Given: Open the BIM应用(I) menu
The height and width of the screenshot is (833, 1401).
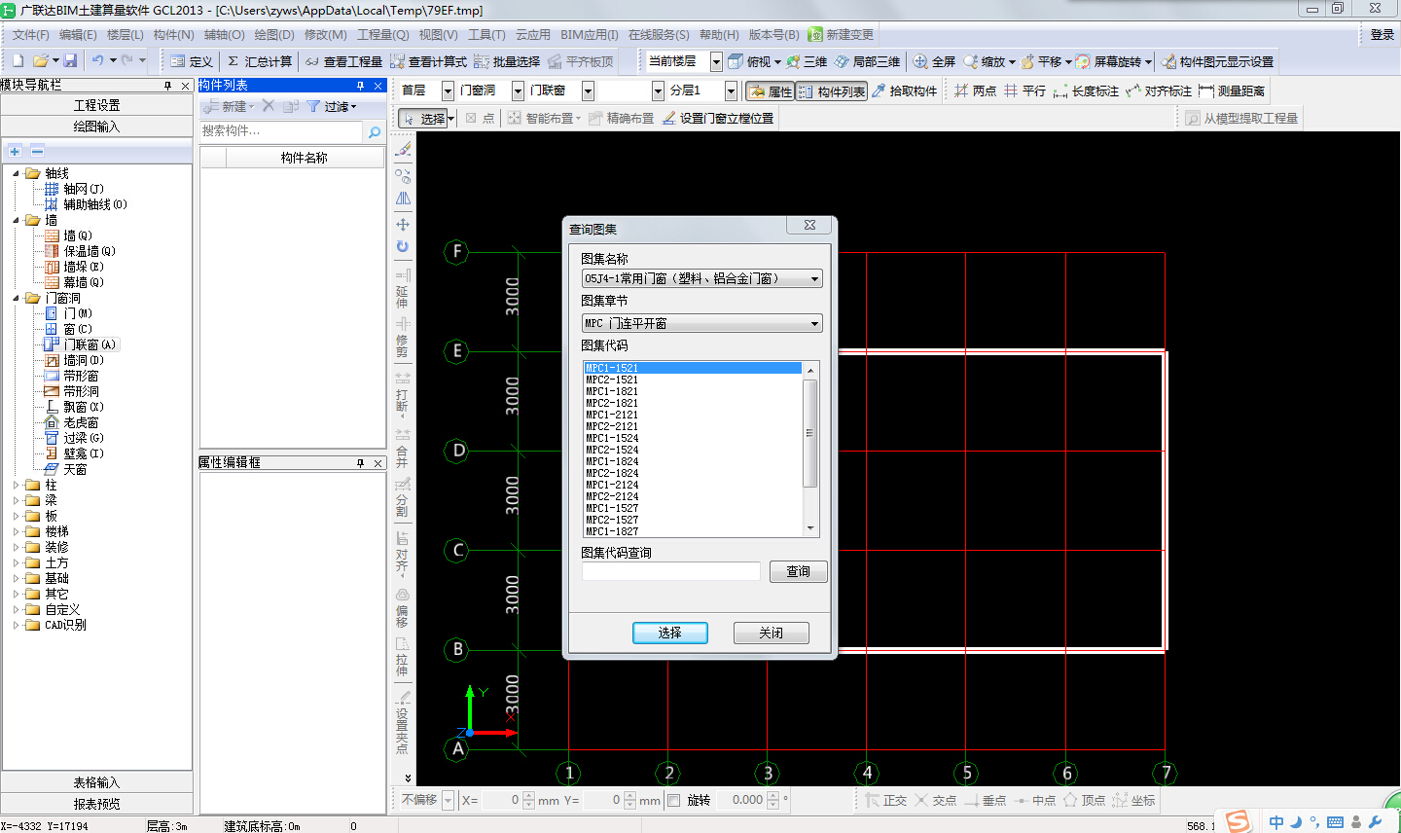Looking at the screenshot, I should [590, 34].
